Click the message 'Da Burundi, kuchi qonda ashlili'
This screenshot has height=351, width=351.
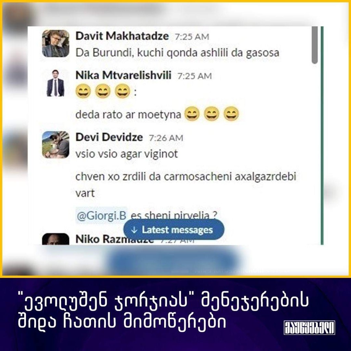[x=177, y=53]
